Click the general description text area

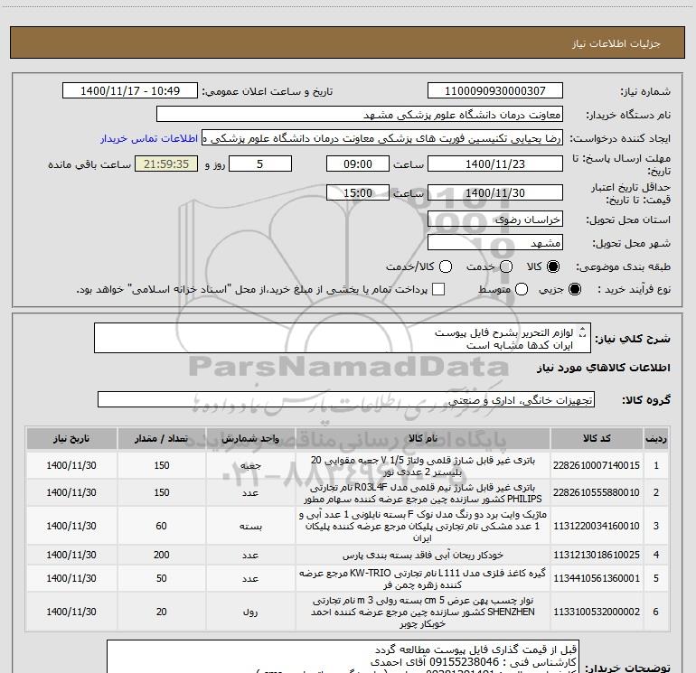click(x=343, y=338)
